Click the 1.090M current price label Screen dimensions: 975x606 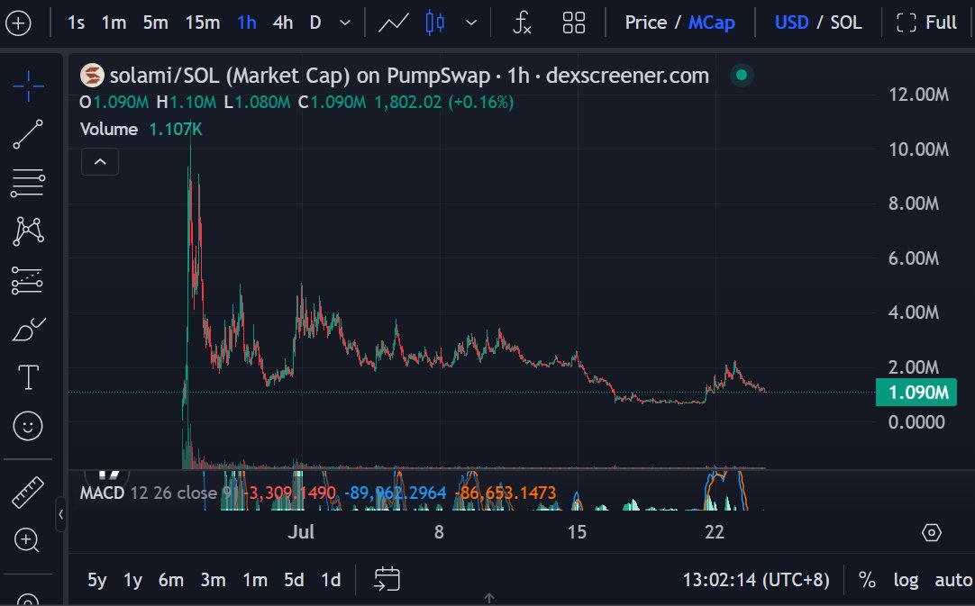point(916,393)
